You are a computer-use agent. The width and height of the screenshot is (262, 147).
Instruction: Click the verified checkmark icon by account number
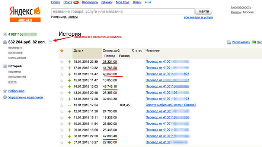[x=5, y=34]
